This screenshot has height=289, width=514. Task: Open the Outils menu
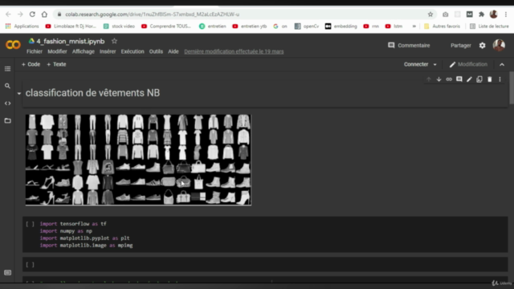tap(156, 51)
